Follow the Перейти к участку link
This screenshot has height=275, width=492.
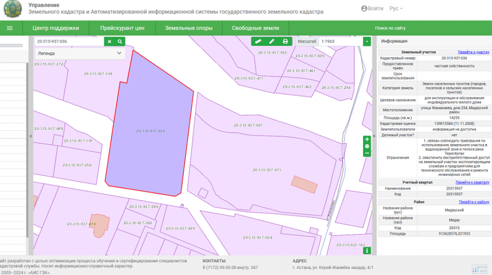click(473, 52)
